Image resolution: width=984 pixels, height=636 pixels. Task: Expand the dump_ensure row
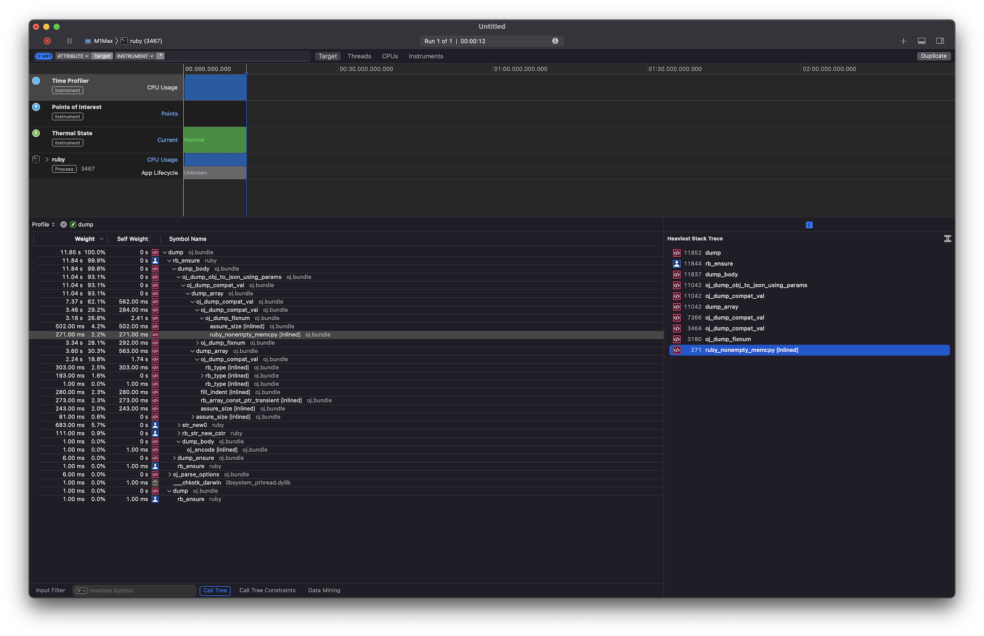174,458
